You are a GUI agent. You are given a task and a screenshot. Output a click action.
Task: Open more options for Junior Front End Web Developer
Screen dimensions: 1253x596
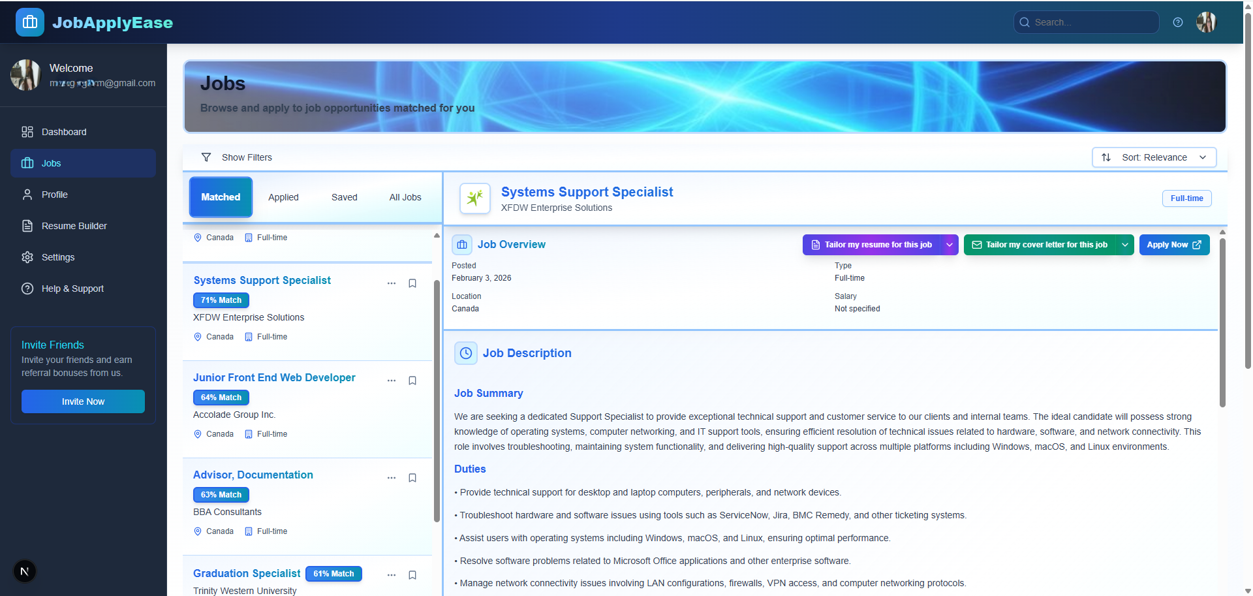(392, 381)
